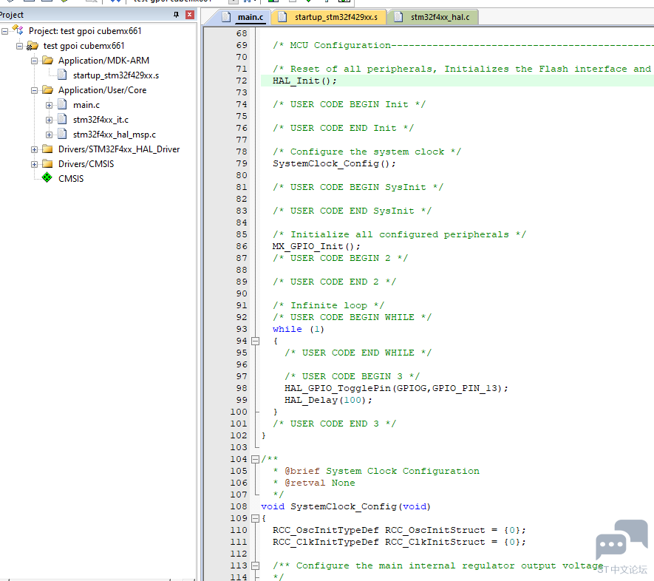
Task: Click the Drivers/CMSIS folder icon
Action: [x=47, y=164]
